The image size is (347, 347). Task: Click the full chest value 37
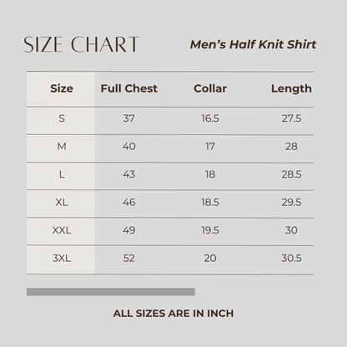[129, 118]
